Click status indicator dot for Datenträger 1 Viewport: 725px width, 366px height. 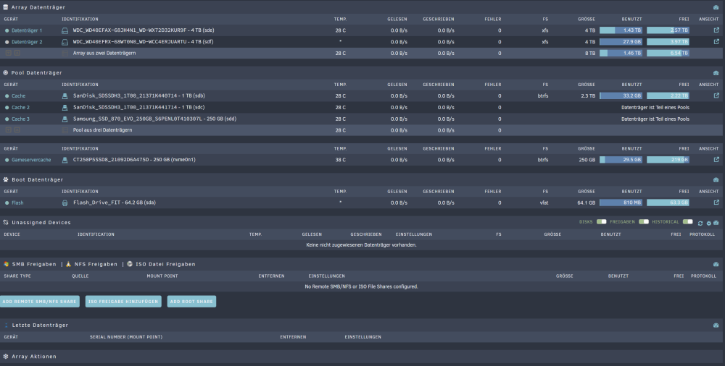7,30
